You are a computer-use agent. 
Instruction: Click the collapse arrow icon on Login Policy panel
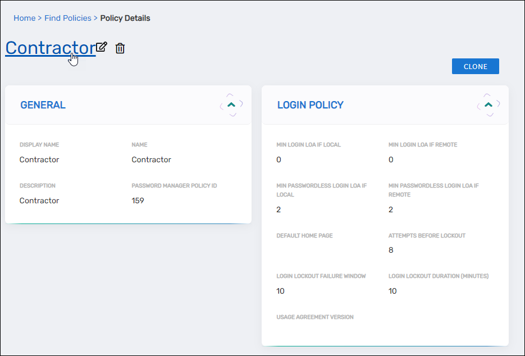click(x=488, y=103)
